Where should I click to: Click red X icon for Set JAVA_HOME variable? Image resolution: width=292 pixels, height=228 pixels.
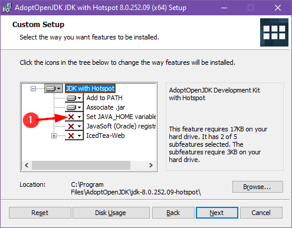click(x=71, y=117)
